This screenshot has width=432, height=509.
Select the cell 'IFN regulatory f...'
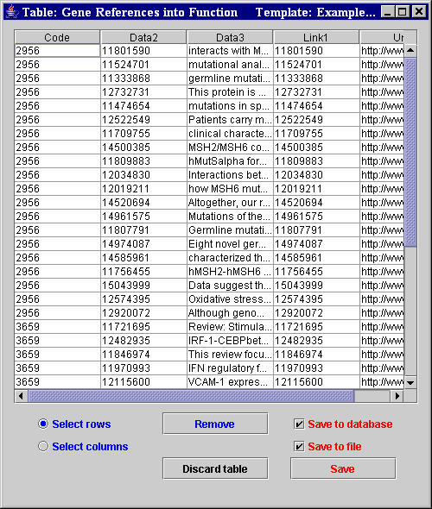pos(230,368)
